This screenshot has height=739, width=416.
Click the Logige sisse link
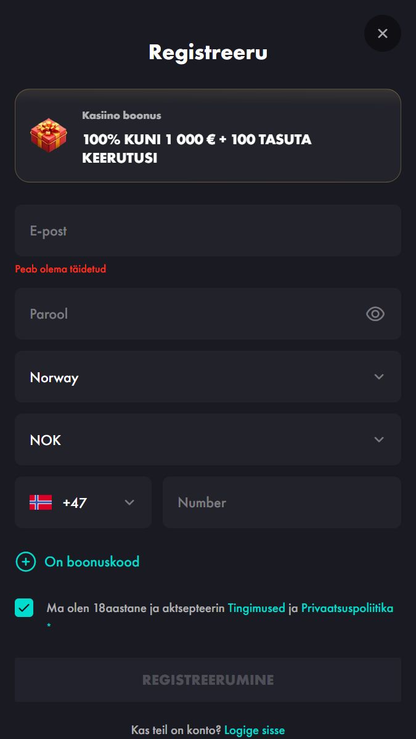point(255,730)
